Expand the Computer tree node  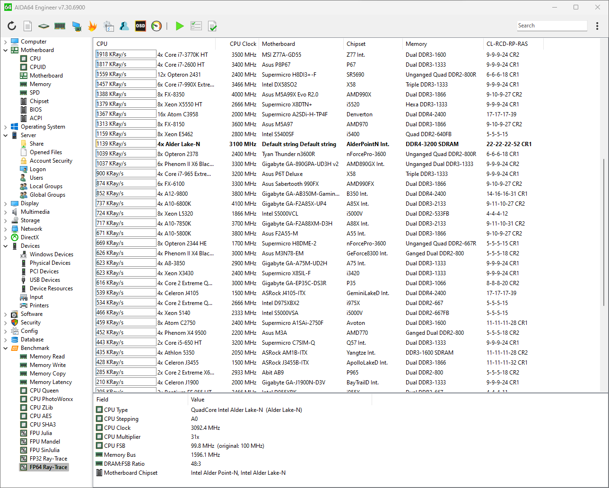click(x=5, y=42)
